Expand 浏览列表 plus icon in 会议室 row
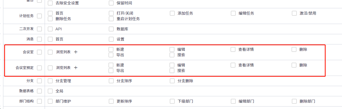The width and height of the screenshot is (342, 109). pos(76,52)
